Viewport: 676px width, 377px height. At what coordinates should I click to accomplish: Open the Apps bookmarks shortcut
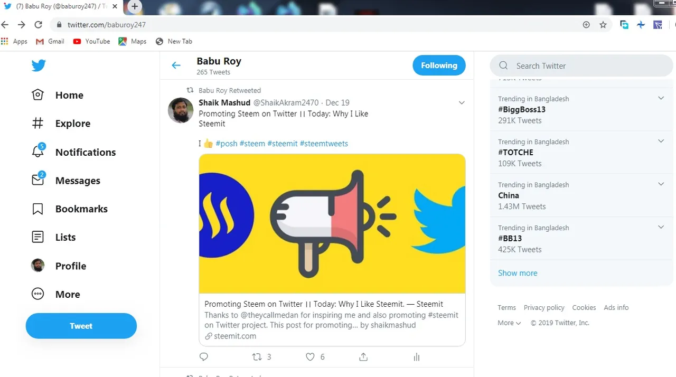(14, 41)
